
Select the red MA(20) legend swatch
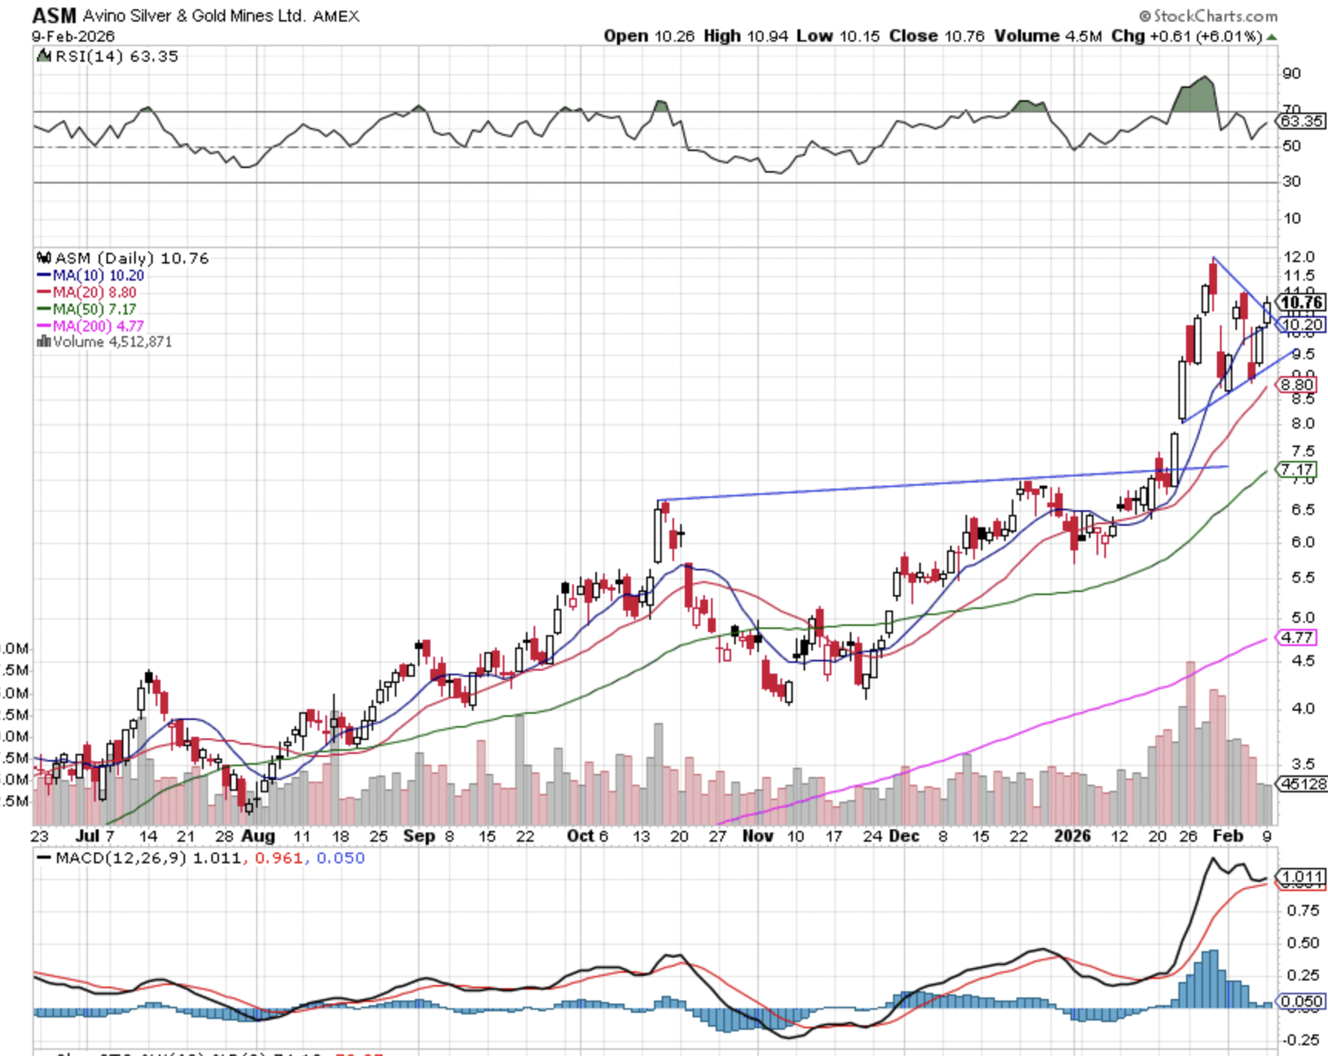[x=44, y=292]
